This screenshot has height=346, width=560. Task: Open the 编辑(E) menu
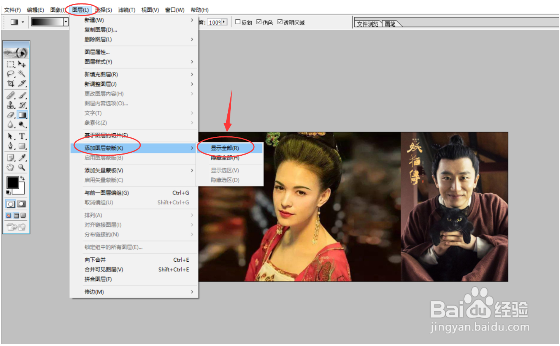click(x=35, y=10)
